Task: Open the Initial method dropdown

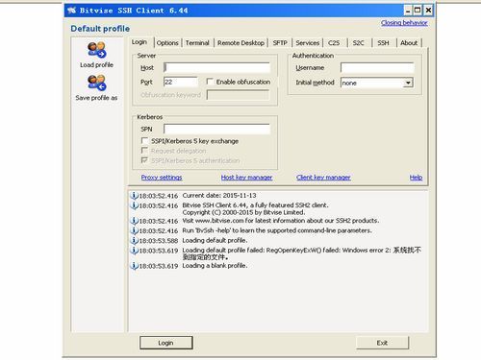Action: pyautogui.click(x=408, y=83)
